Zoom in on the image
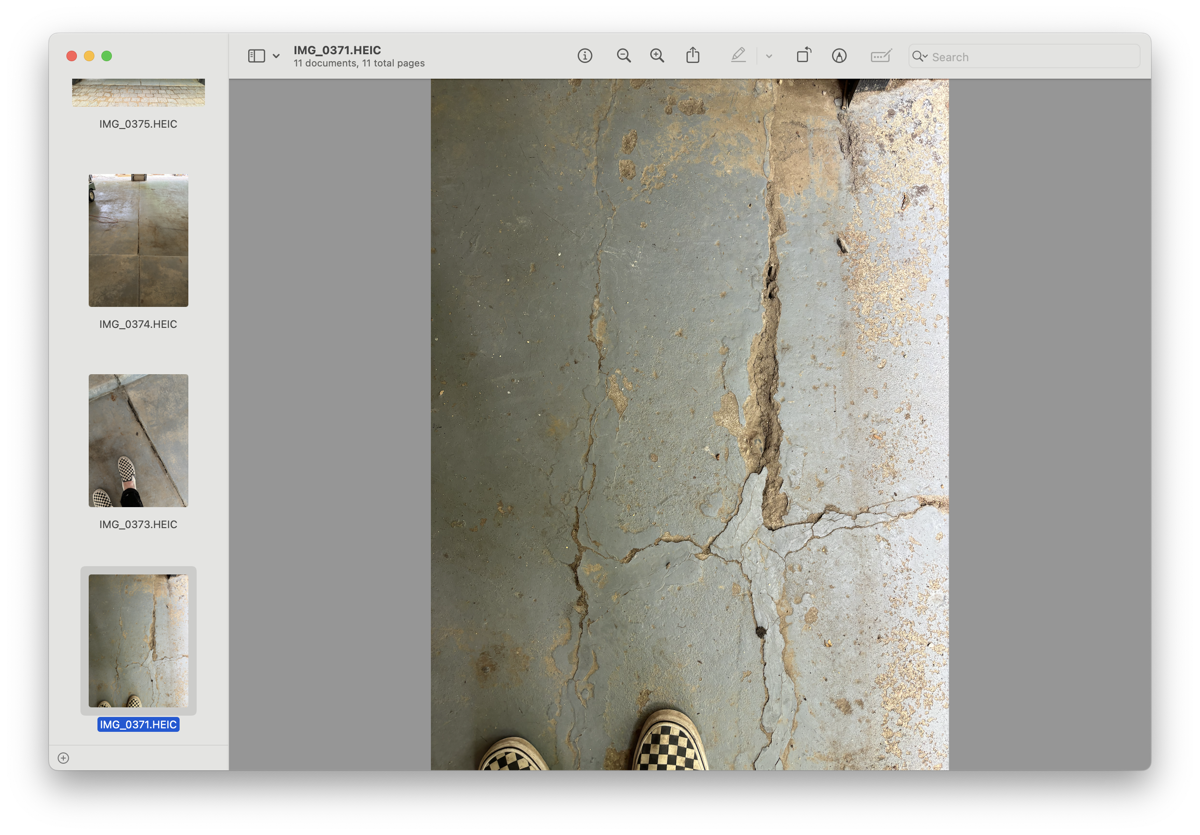Viewport: 1200px width, 835px height. (x=657, y=56)
